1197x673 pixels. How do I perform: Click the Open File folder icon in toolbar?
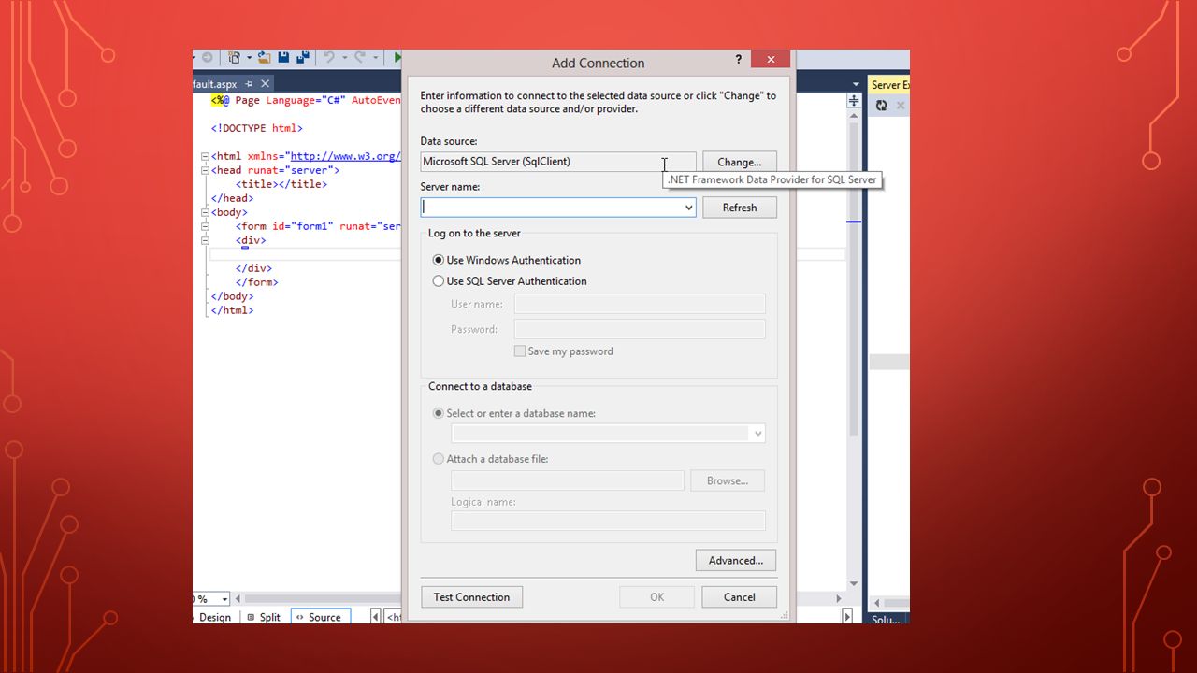(265, 57)
